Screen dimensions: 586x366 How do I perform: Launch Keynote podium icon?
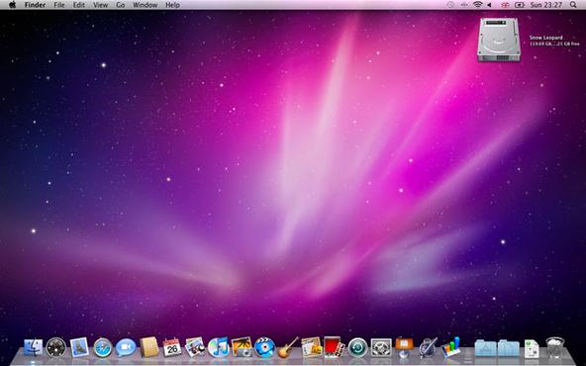coord(404,347)
